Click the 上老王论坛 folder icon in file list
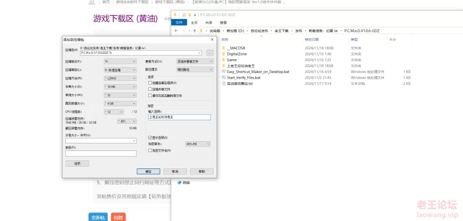Screen dimensions: 463x221 (223, 66)
